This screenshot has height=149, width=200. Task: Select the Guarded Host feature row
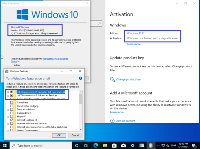pos(24,113)
